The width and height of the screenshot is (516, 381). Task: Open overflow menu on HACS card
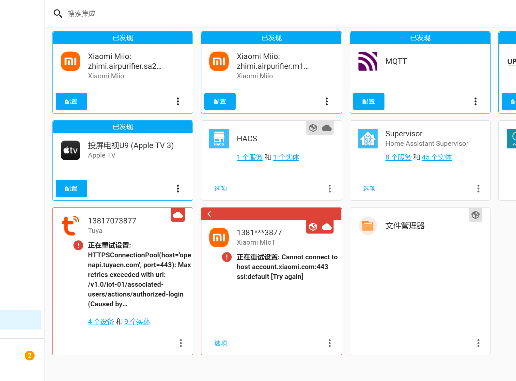[x=330, y=189]
